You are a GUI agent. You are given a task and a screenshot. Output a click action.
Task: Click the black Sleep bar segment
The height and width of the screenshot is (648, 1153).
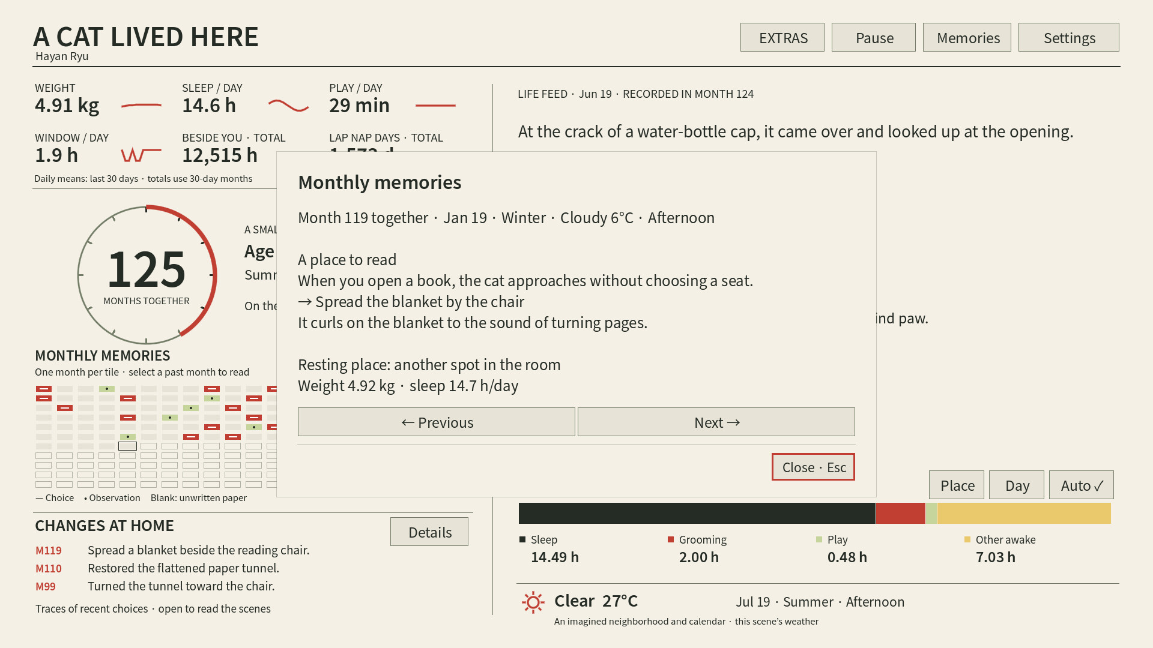click(697, 513)
